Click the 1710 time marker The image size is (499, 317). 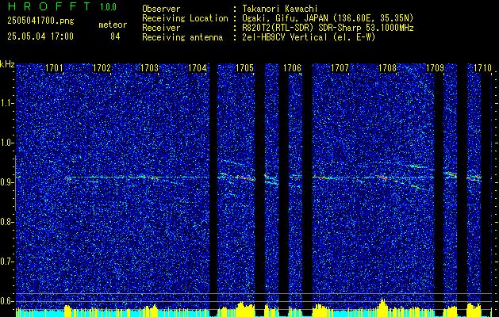click(483, 68)
